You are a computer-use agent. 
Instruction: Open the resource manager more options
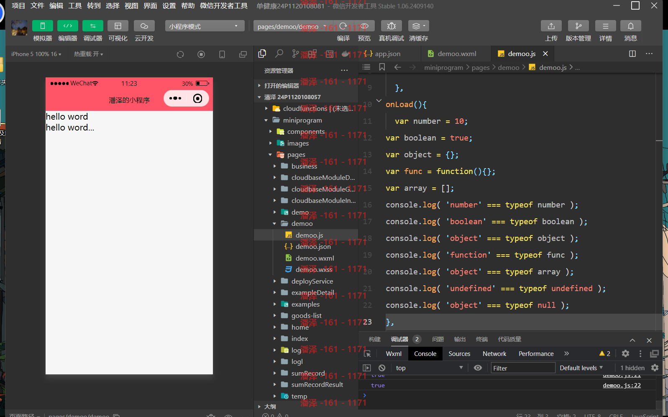click(344, 70)
